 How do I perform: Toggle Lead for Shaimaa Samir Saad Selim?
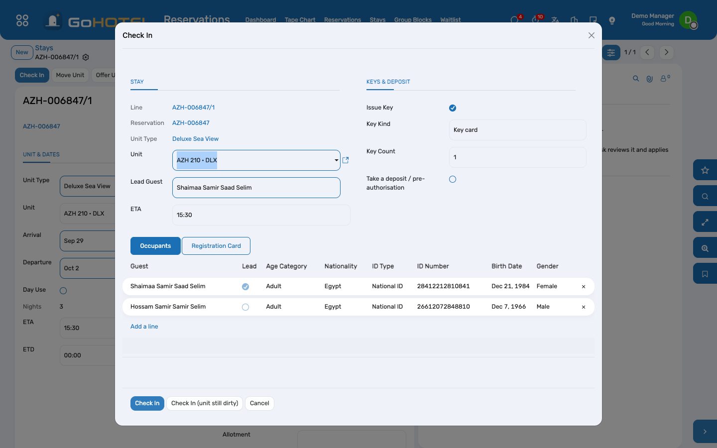[x=245, y=287]
